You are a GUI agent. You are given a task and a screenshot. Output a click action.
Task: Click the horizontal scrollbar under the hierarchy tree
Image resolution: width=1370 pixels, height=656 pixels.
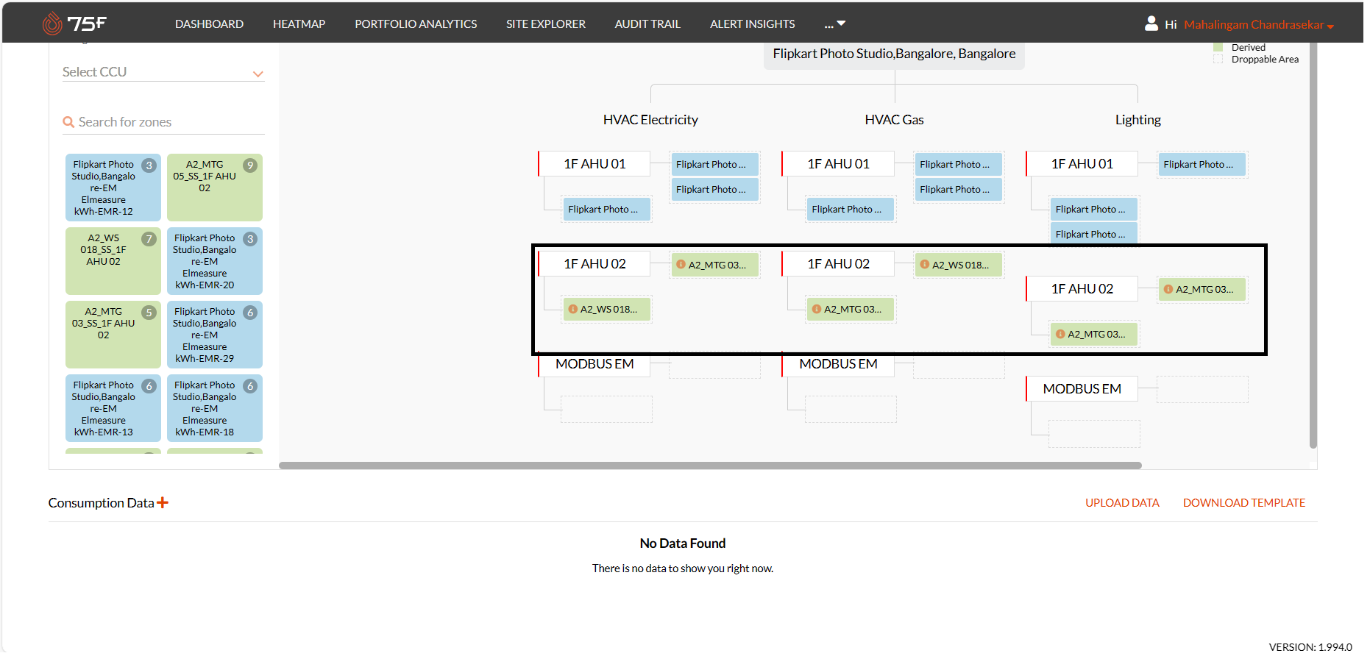[710, 466]
